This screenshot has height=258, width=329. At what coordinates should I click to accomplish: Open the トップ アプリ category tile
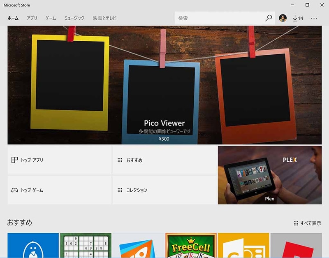(59, 160)
